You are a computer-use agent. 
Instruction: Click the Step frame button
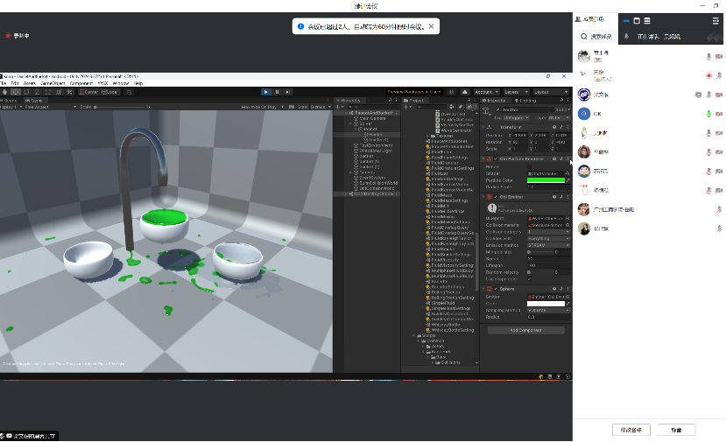click(x=286, y=91)
